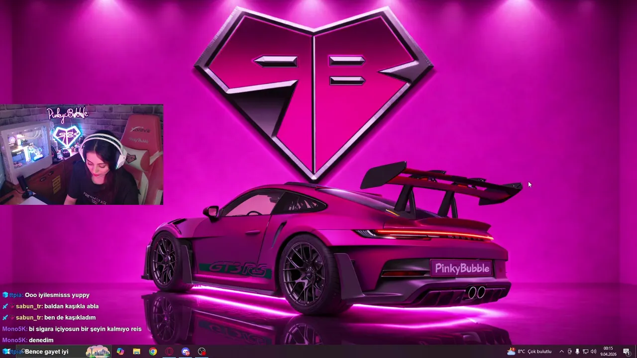Open the notification center icon

tap(627, 352)
